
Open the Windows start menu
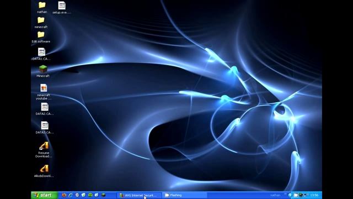click(44, 195)
